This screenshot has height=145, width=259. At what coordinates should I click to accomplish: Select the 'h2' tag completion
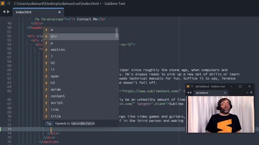point(81,63)
